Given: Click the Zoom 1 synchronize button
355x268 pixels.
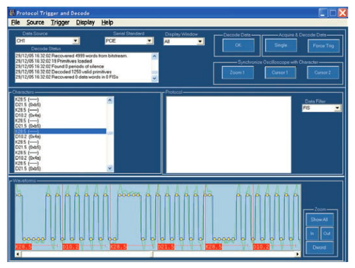Looking at the screenshot, I should pos(237,73).
